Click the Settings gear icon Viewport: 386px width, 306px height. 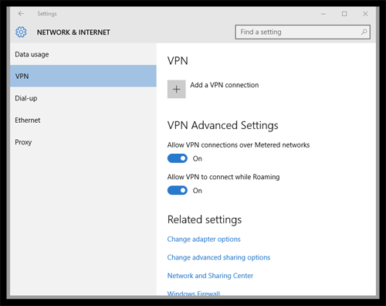point(21,32)
